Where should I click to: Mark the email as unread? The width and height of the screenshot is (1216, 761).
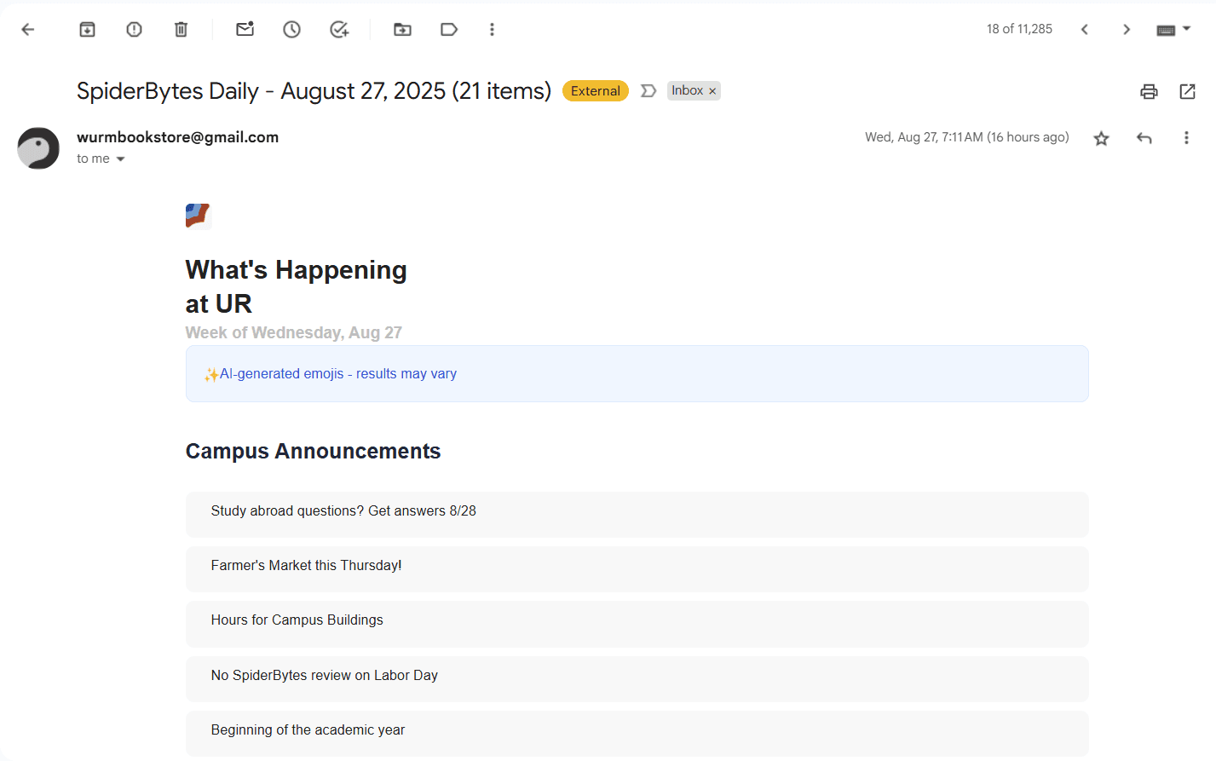[x=245, y=30]
